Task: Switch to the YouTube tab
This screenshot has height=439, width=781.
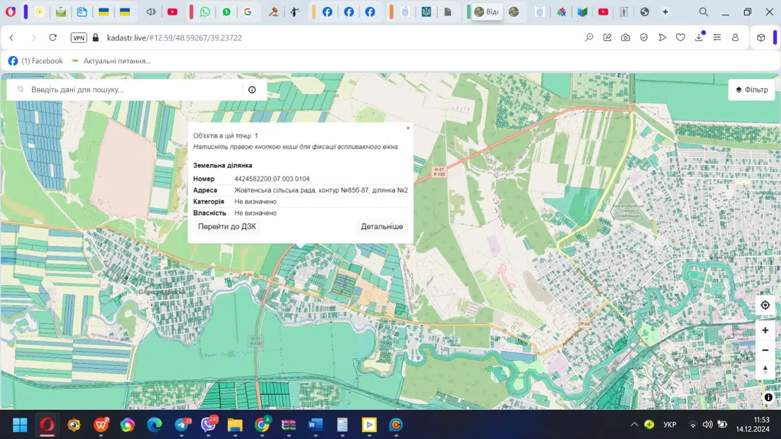Action: tap(172, 12)
